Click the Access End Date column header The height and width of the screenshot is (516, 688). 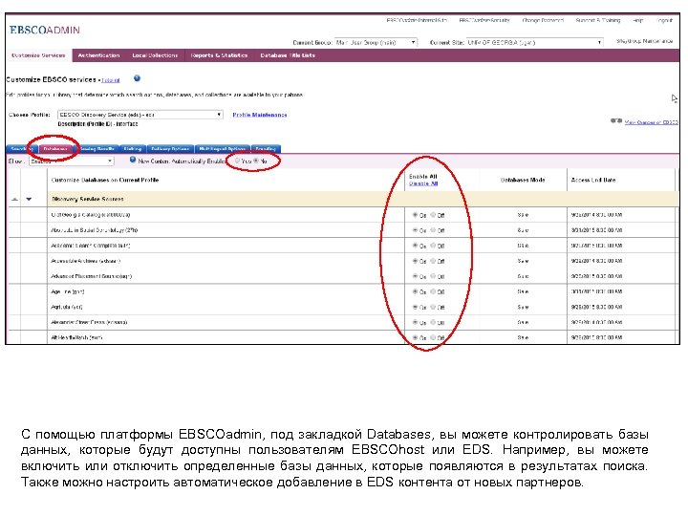tap(593, 180)
